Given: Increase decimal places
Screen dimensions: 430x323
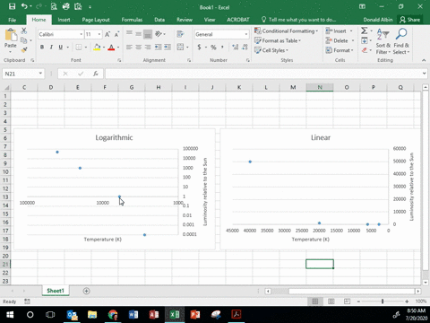Looking at the screenshot, I should [x=236, y=48].
